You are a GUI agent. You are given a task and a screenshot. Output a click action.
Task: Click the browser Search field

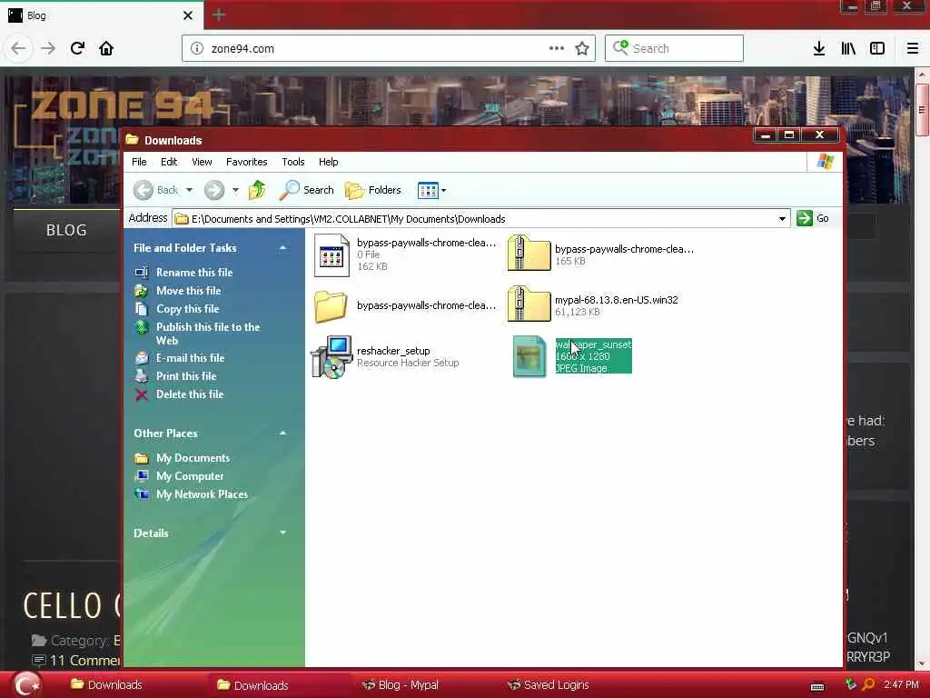(674, 48)
